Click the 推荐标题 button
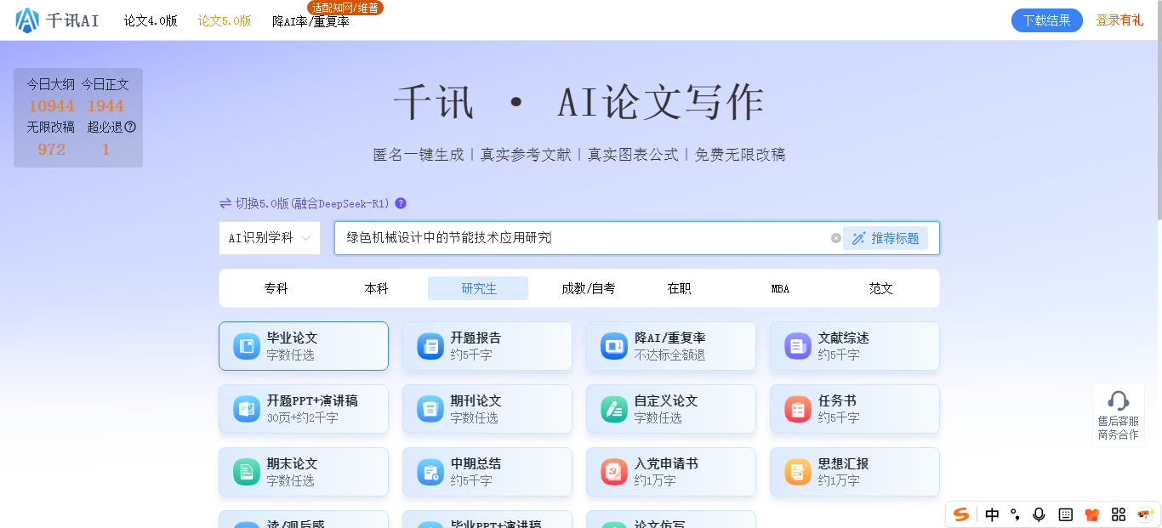 coord(886,238)
